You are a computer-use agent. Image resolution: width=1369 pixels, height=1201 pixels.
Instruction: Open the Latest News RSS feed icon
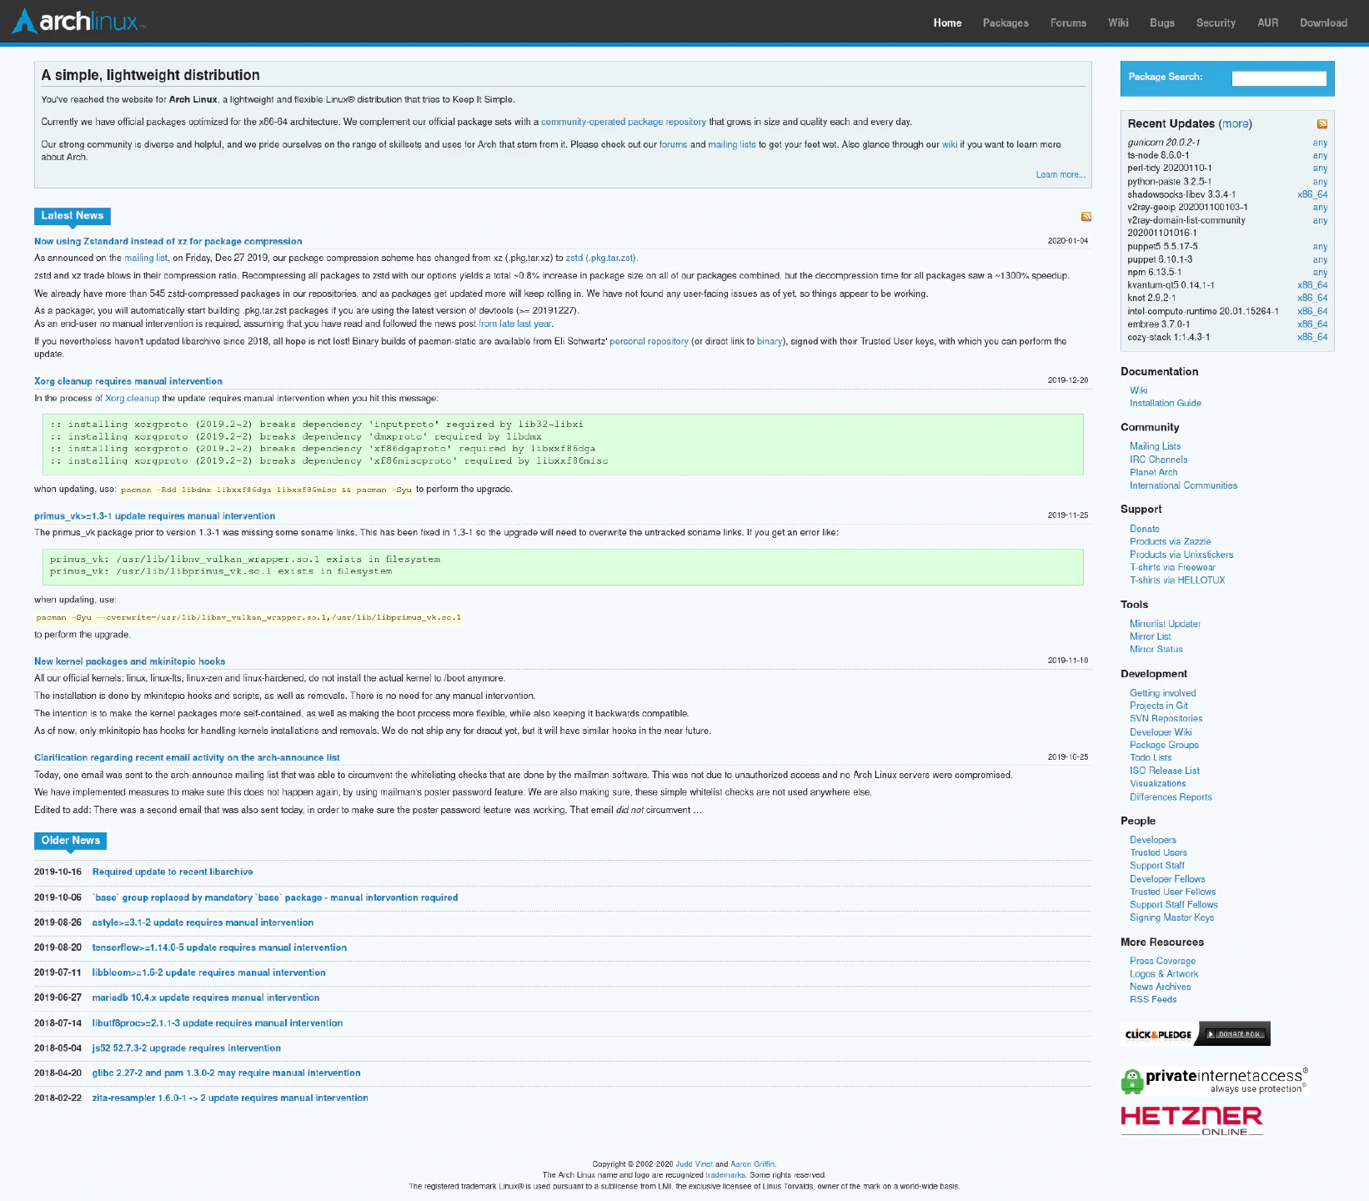point(1086,217)
